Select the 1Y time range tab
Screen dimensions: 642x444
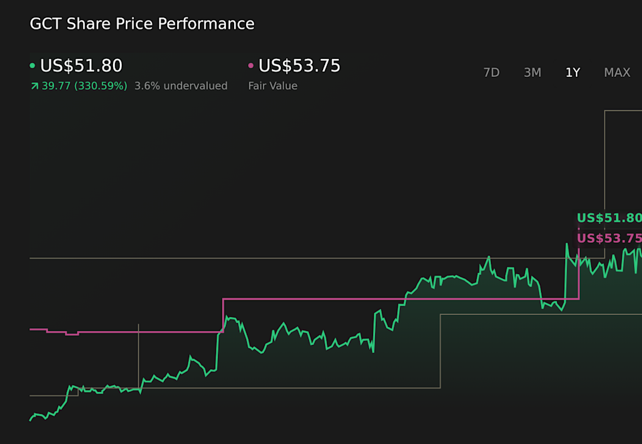(572, 72)
